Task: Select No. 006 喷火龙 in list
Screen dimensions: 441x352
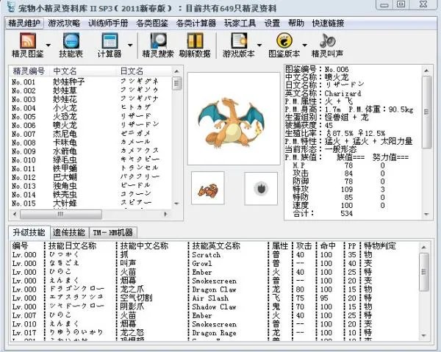Action: pyautogui.click(x=90, y=125)
